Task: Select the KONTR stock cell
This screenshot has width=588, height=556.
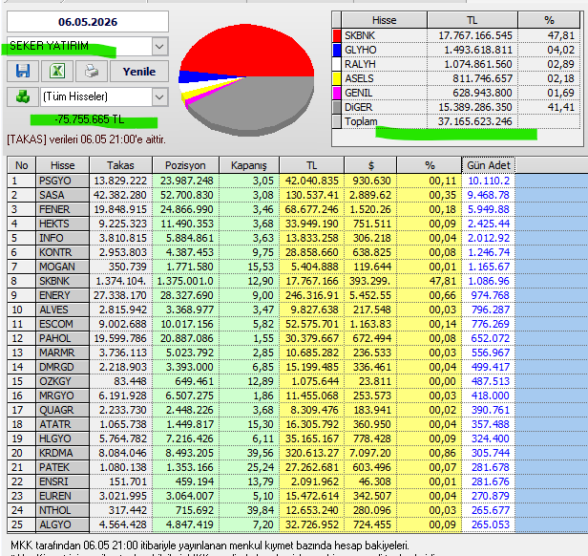Action: coord(63,252)
